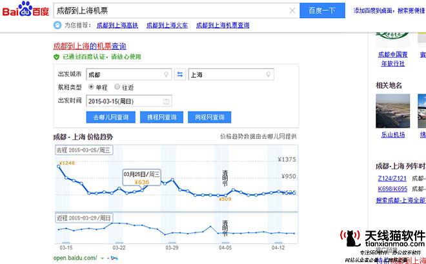Click the ¥636 price tooltip on chart
Viewport: 426px width, 264px height.
click(141, 178)
